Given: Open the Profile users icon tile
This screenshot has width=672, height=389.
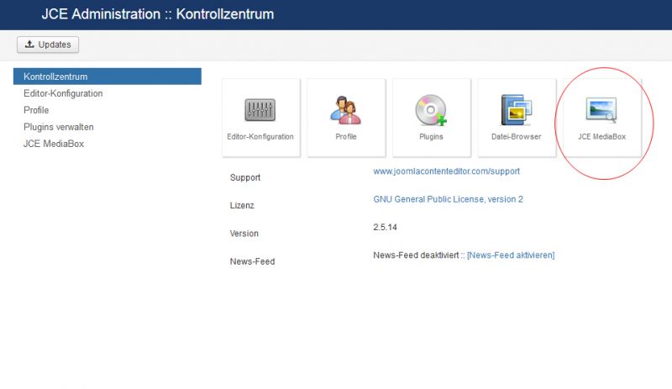Looking at the screenshot, I should 346,118.
